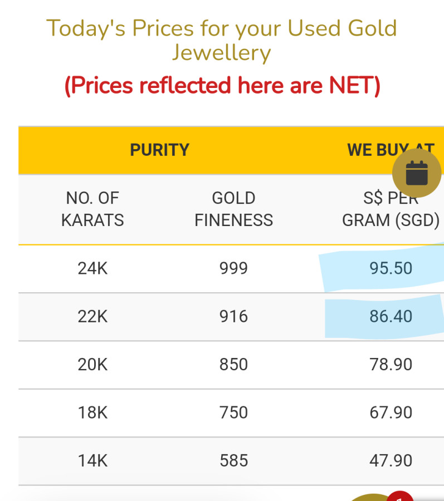Select the 18K karat row label

[x=92, y=412]
